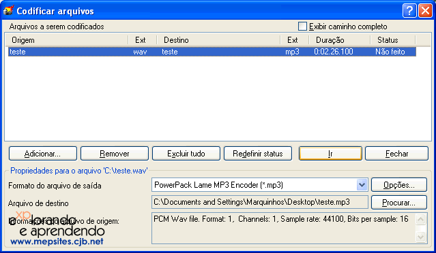
Task: Select the teste wav file row
Action: tap(212, 52)
